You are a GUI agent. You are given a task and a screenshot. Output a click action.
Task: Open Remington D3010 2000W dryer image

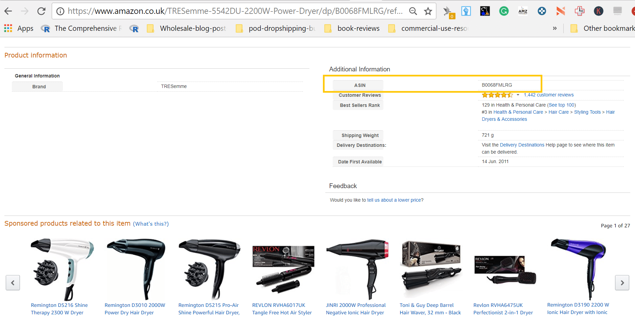pos(136,270)
